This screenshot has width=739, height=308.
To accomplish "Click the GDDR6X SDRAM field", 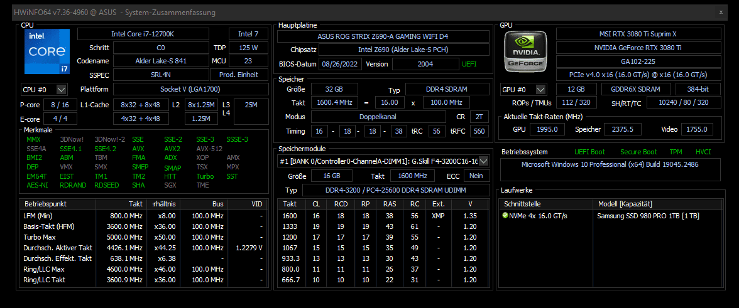I will pos(637,89).
